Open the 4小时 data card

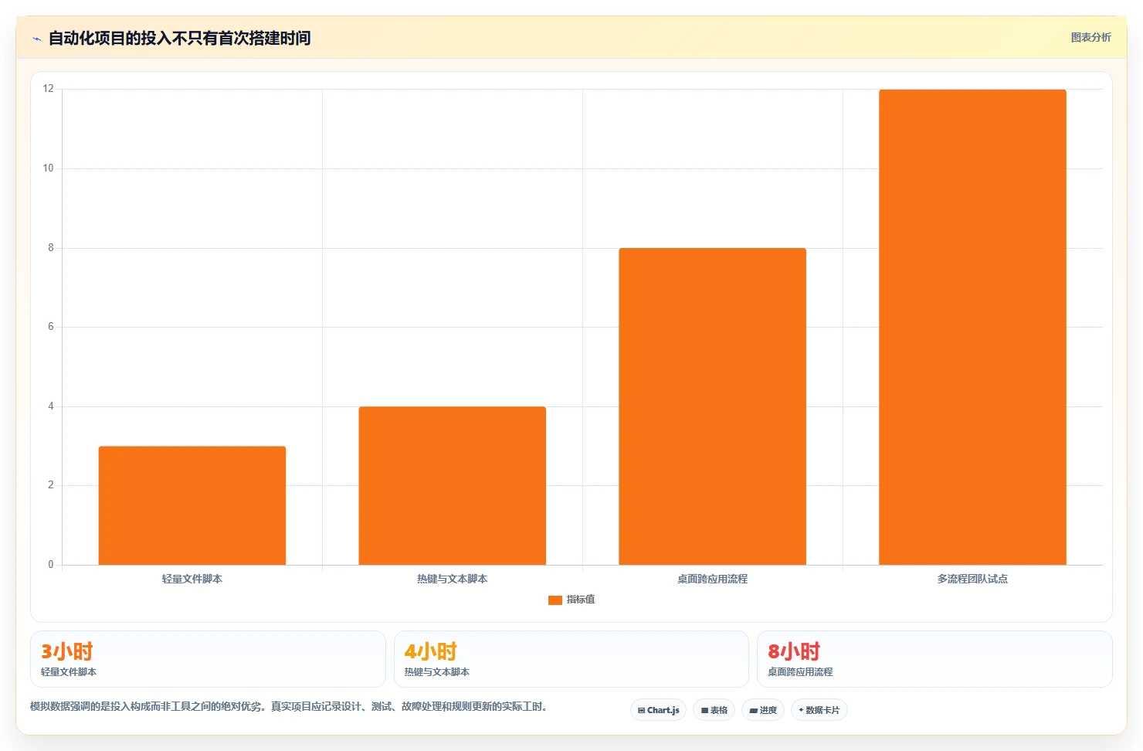(571, 659)
